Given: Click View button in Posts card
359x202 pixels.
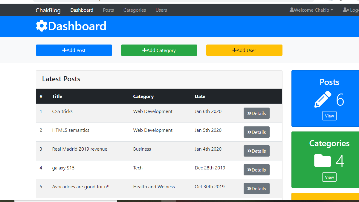Looking at the screenshot, I should [x=329, y=116].
